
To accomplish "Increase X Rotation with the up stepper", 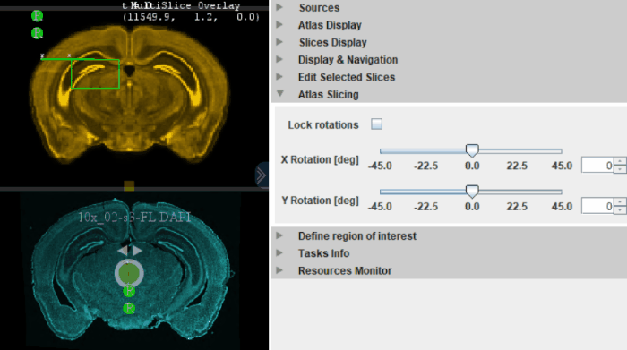I will click(x=620, y=161).
